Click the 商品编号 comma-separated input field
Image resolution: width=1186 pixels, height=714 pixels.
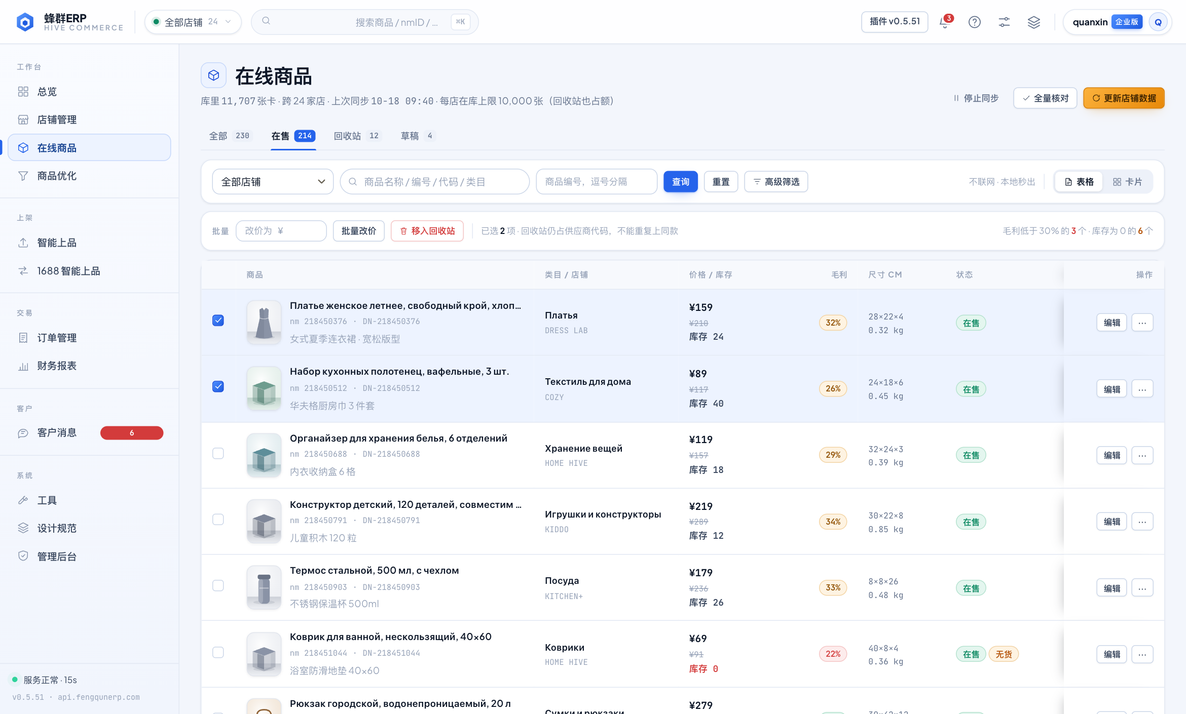pyautogui.click(x=597, y=182)
